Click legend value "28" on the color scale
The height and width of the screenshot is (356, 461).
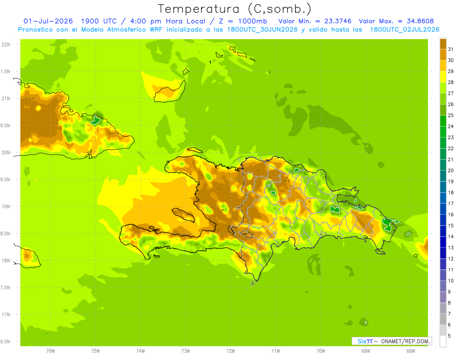click(450, 82)
